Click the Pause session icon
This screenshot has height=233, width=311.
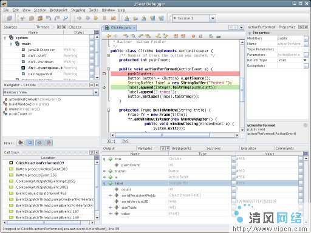pyautogui.click(x=104, y=18)
